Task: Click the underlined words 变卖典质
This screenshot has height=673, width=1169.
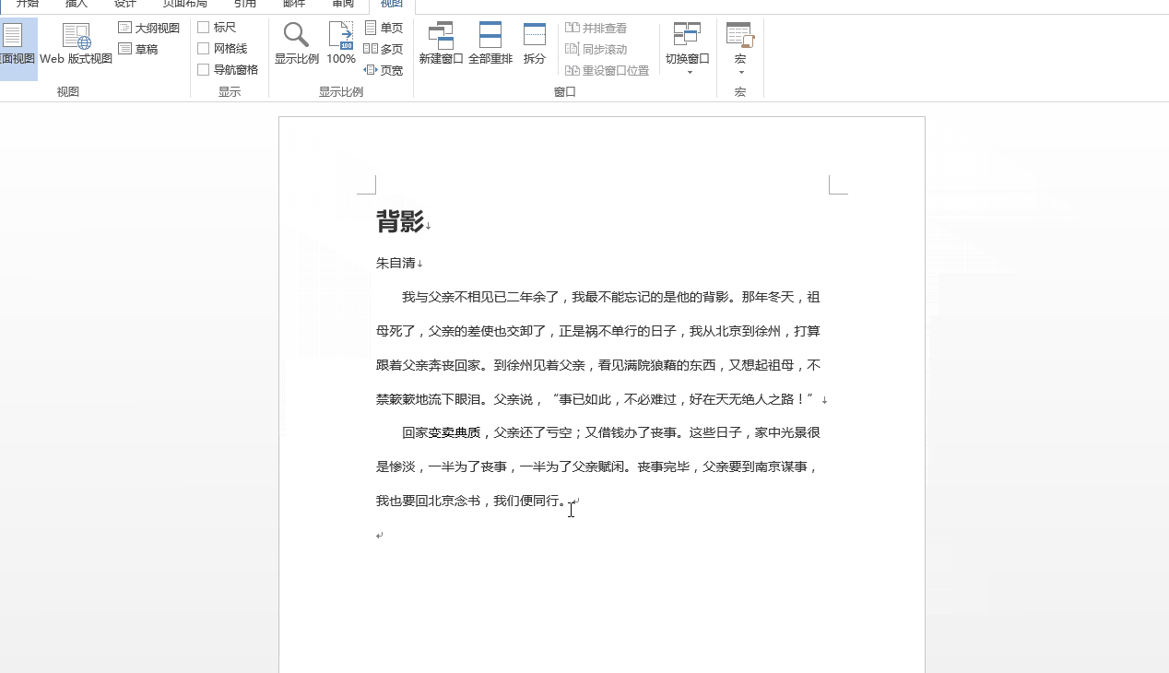Action: point(455,432)
